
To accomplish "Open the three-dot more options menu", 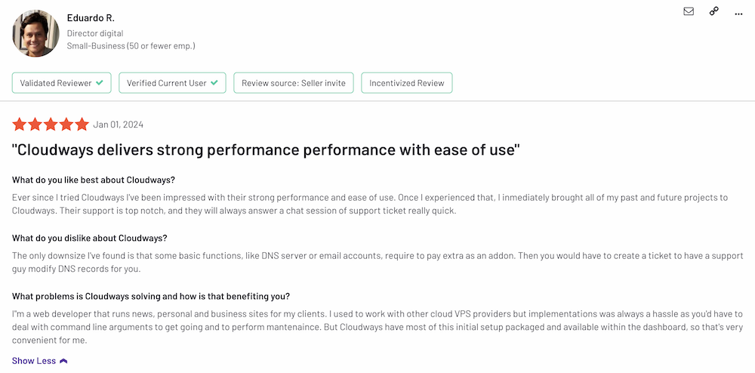I will pyautogui.click(x=738, y=13).
